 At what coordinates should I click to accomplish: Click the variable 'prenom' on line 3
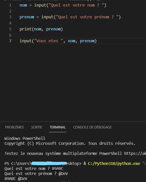tap(27, 17)
